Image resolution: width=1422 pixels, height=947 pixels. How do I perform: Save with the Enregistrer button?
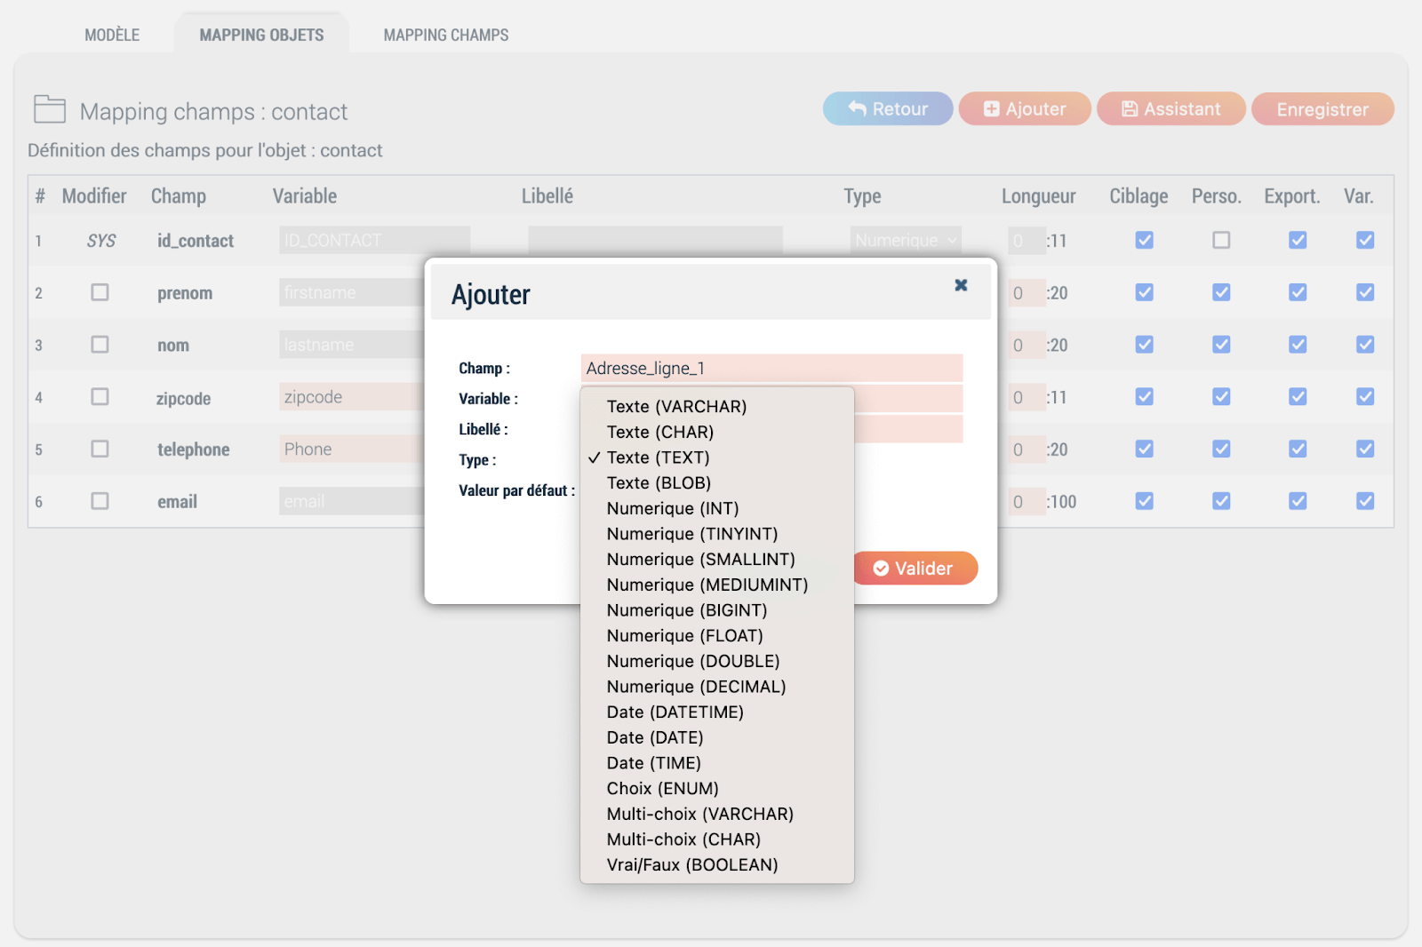1322,108
